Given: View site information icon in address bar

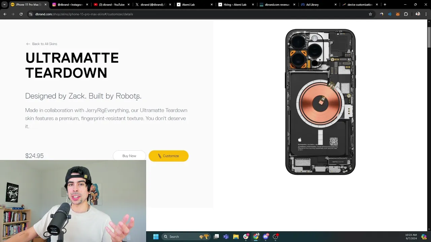Looking at the screenshot, I should click(31, 14).
